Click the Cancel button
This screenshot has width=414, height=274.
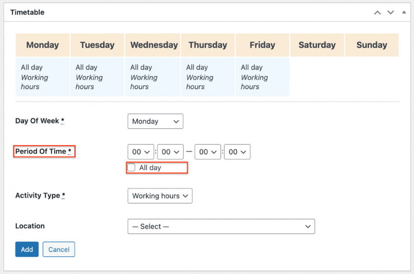58,249
